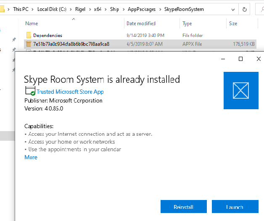Select the Dependencies folder name

click(x=48, y=35)
